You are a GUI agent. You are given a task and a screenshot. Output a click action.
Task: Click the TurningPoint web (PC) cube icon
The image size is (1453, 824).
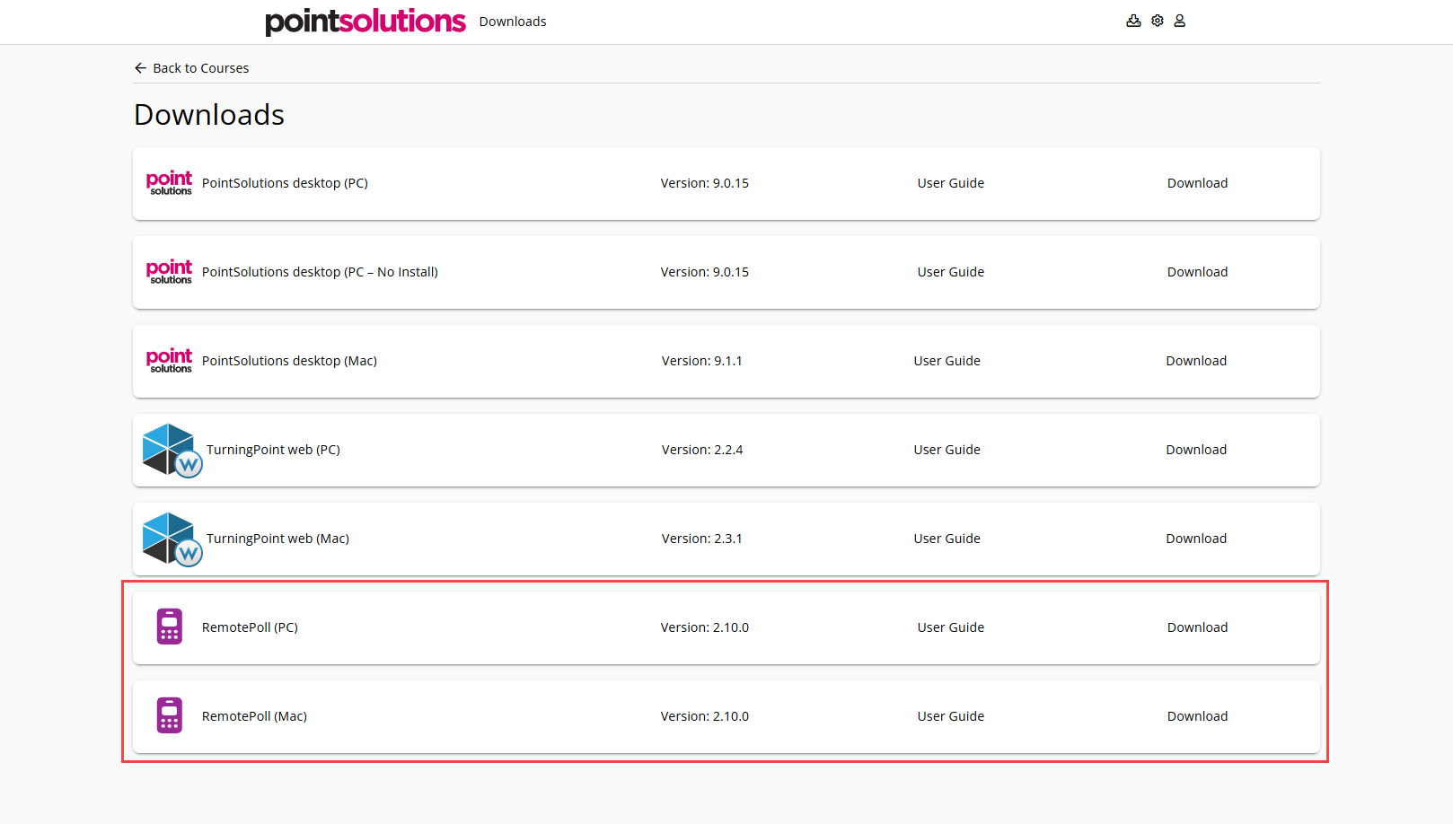click(x=172, y=451)
